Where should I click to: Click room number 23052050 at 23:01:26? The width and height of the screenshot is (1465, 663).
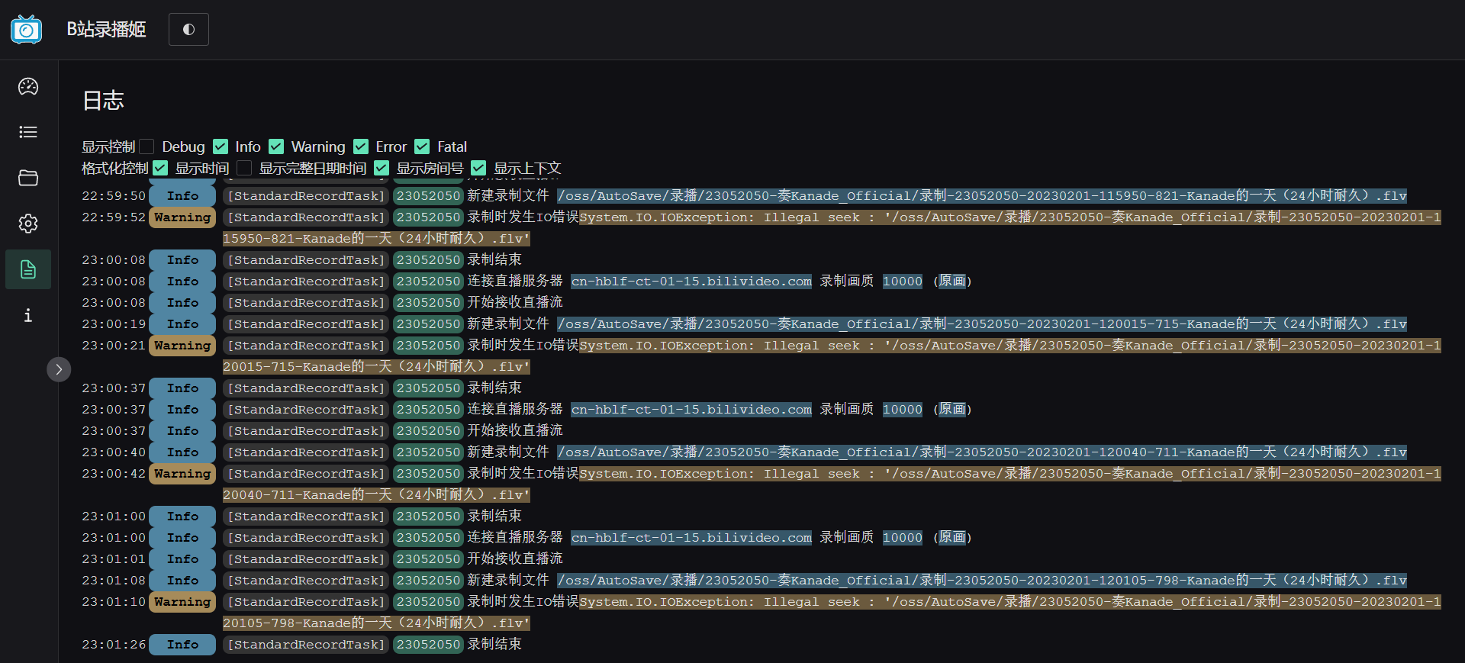pos(428,645)
